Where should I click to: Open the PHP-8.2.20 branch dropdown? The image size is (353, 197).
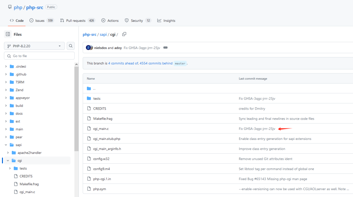34,46
